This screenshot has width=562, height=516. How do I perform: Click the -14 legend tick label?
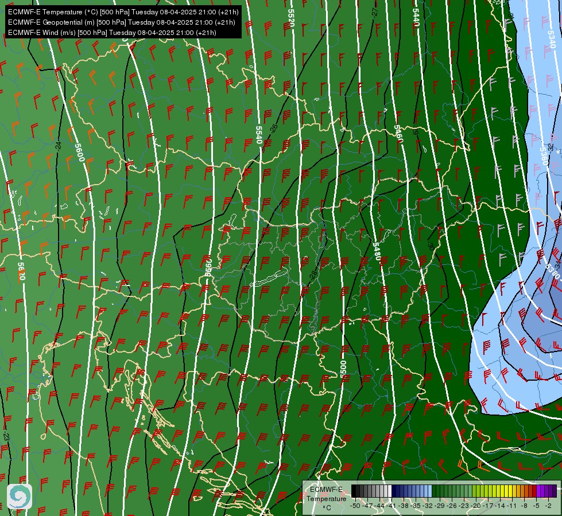[x=499, y=506]
